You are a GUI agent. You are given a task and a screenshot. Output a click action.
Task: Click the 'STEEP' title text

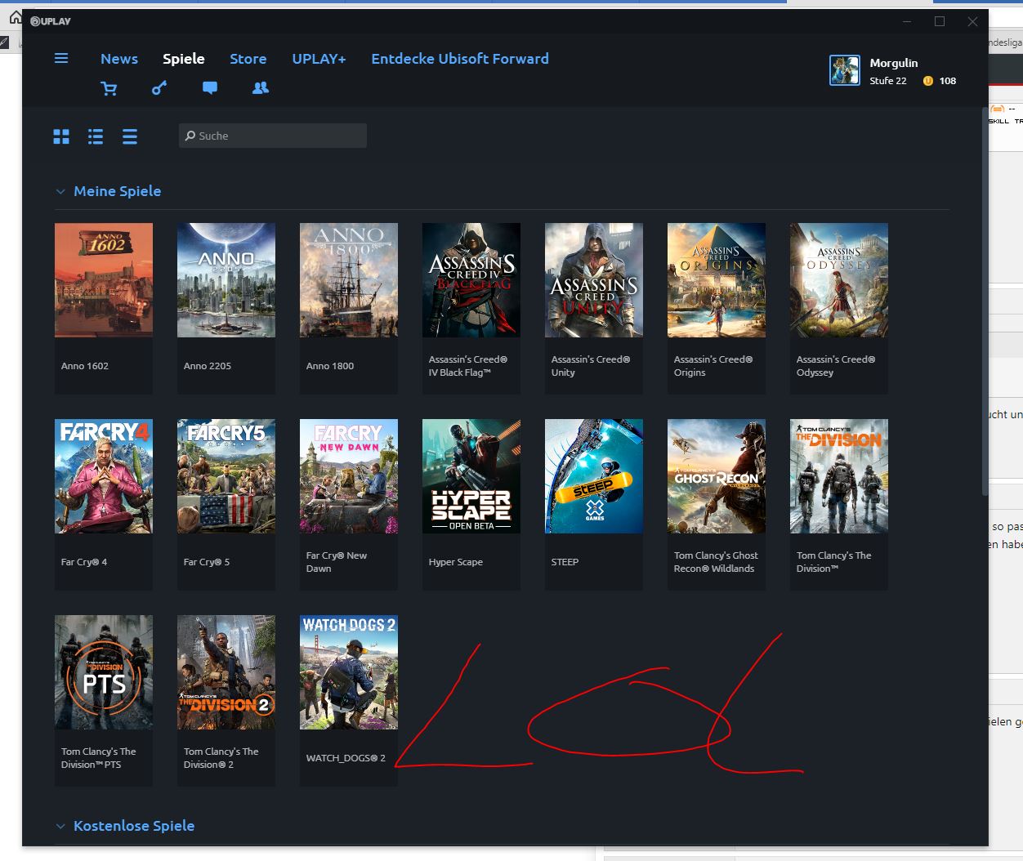point(565,562)
